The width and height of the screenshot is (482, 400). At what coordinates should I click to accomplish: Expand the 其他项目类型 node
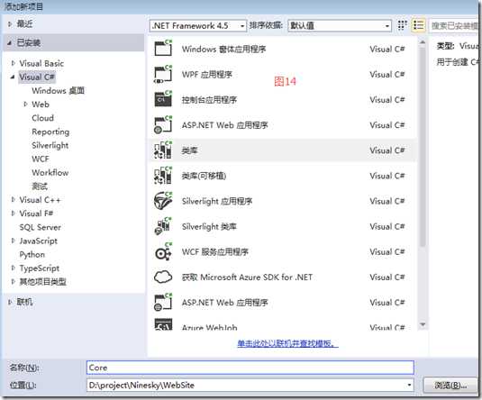pyautogui.click(x=13, y=282)
